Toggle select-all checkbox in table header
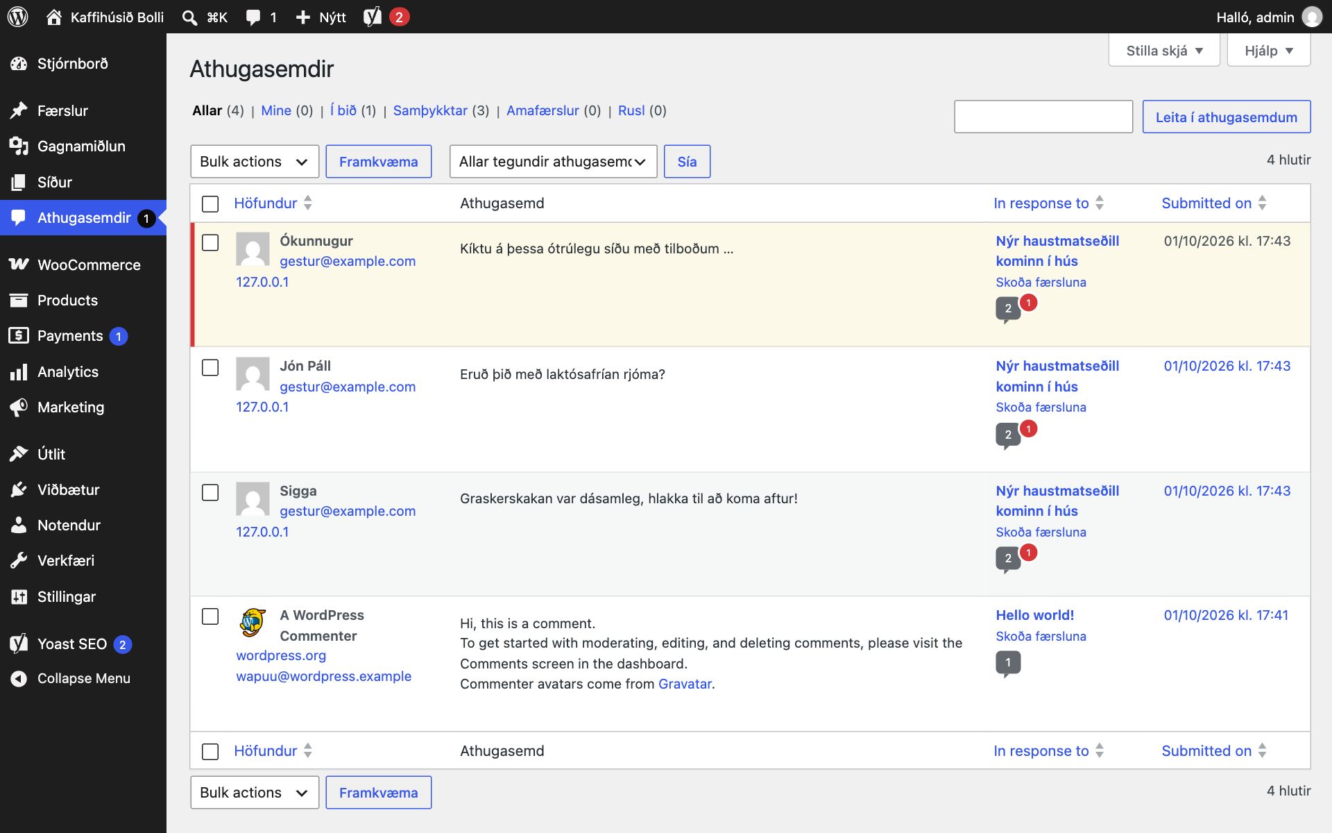Image resolution: width=1332 pixels, height=833 pixels. (210, 203)
